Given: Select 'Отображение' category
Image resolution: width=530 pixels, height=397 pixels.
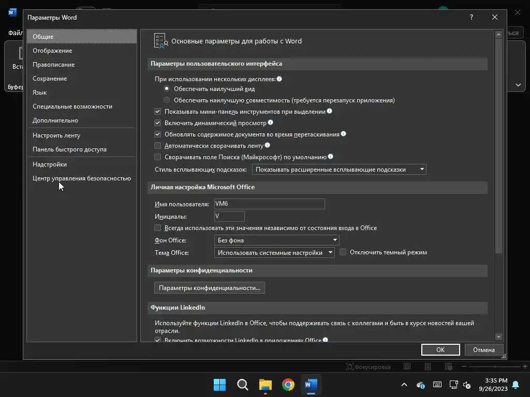Looking at the screenshot, I should coord(82,51).
